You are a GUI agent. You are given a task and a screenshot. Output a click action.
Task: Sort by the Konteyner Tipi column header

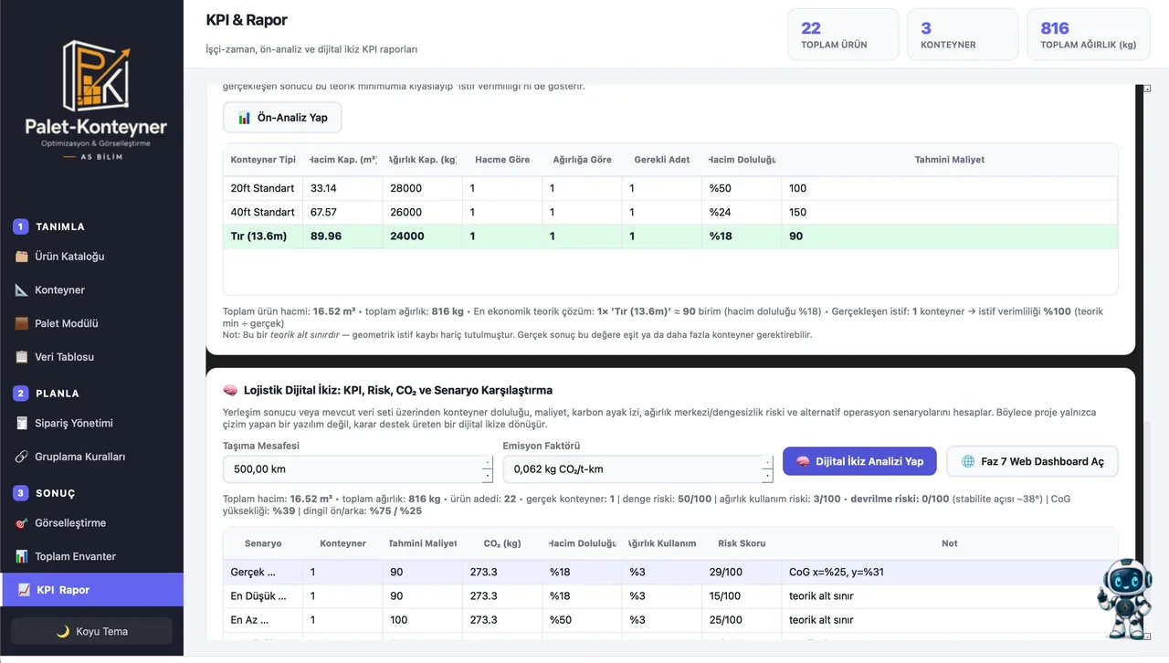tap(263, 160)
